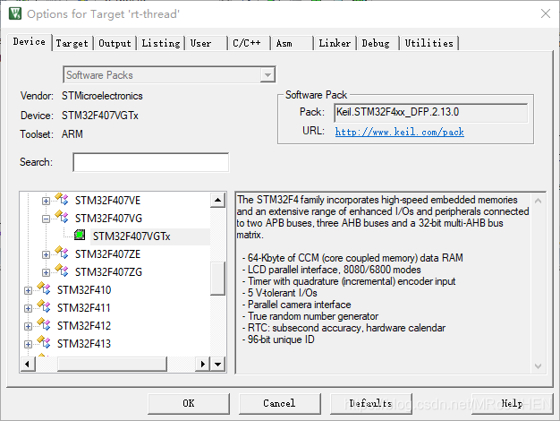Click the device tree horizontal scrollbar thumb
The width and height of the screenshot is (560, 421).
112,365
